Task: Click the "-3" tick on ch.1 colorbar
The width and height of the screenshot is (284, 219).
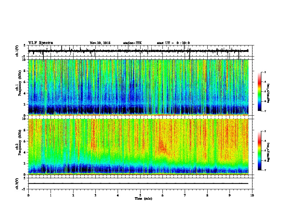Action: 264,72
